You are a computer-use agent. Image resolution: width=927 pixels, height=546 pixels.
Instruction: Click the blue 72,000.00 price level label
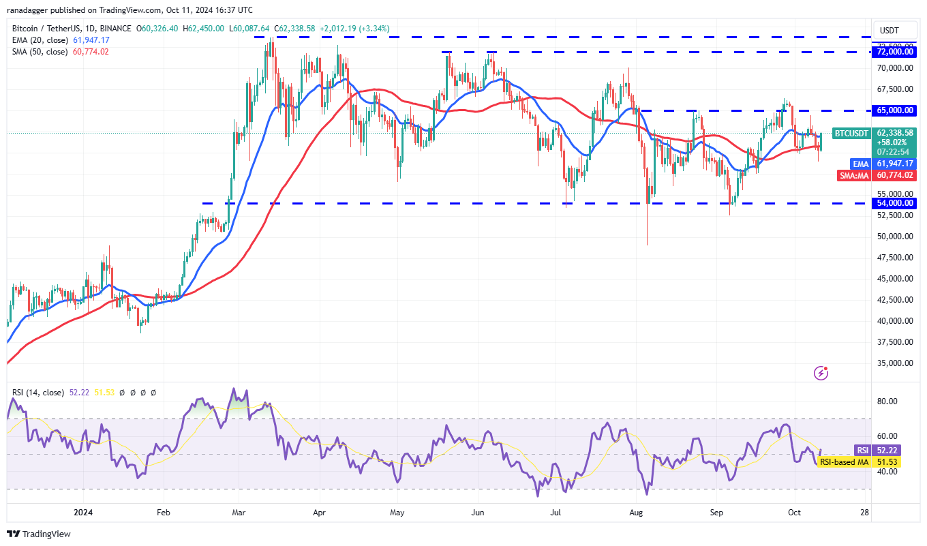(x=895, y=52)
